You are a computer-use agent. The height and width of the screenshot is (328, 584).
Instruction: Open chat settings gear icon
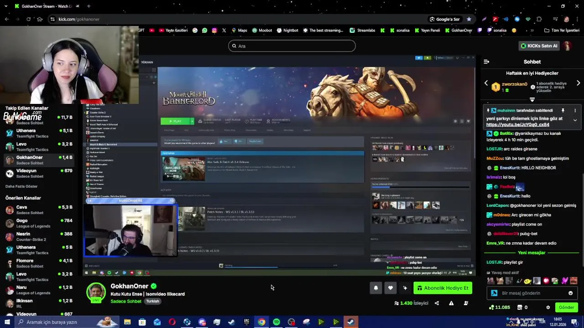(x=548, y=307)
